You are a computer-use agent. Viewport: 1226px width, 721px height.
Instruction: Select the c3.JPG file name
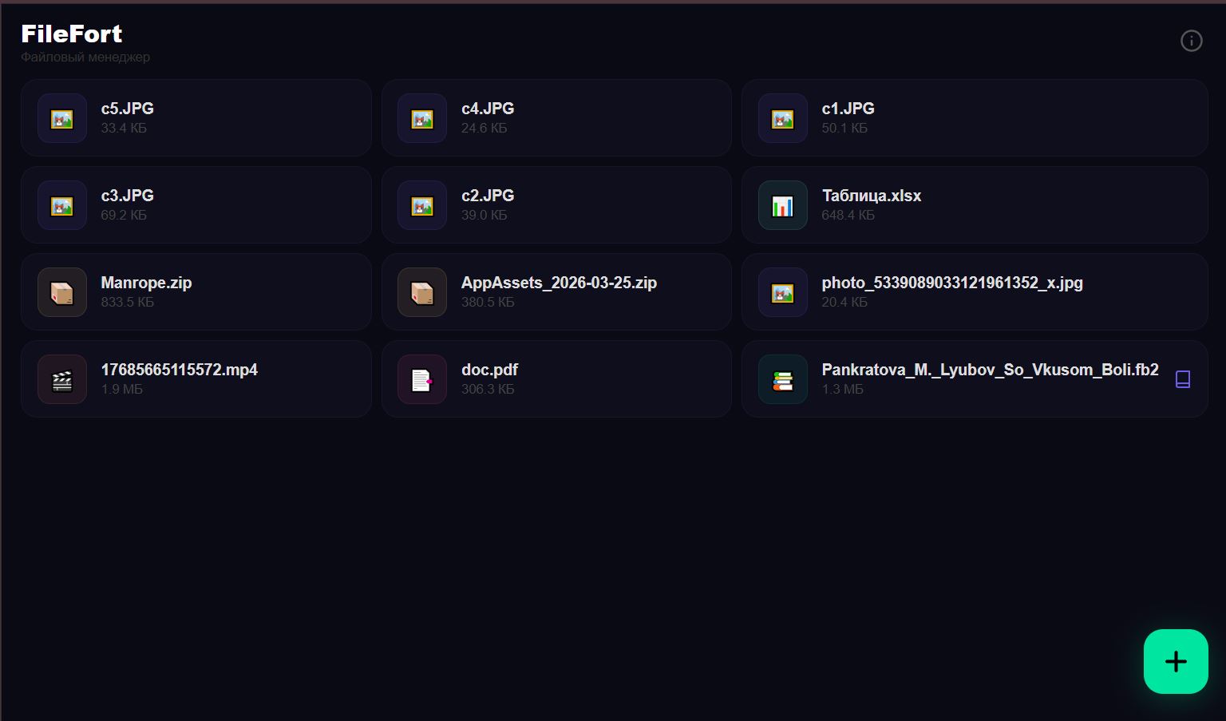click(127, 196)
